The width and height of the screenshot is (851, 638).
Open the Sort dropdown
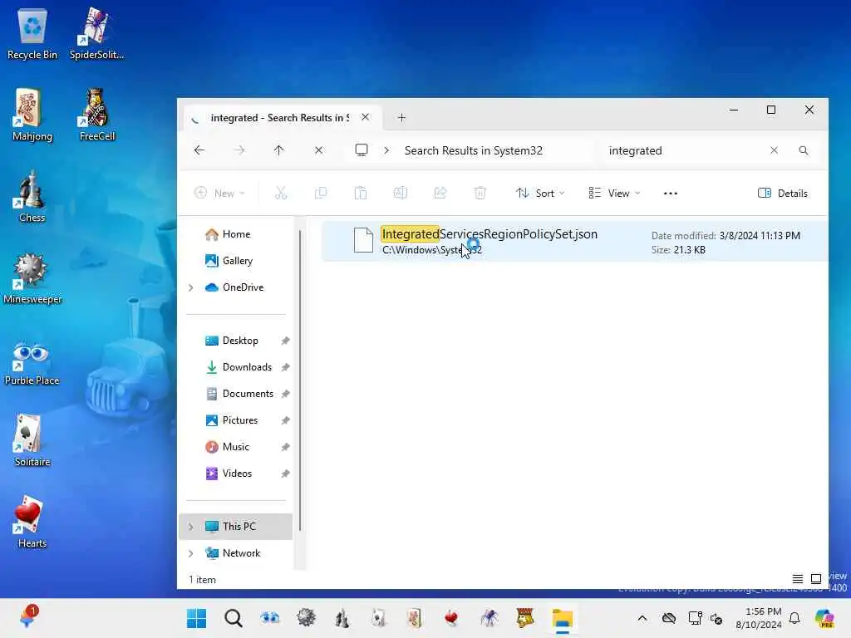pos(540,193)
